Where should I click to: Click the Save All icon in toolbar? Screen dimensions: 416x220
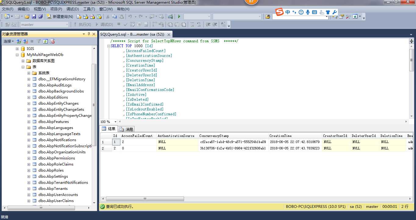(40, 16)
